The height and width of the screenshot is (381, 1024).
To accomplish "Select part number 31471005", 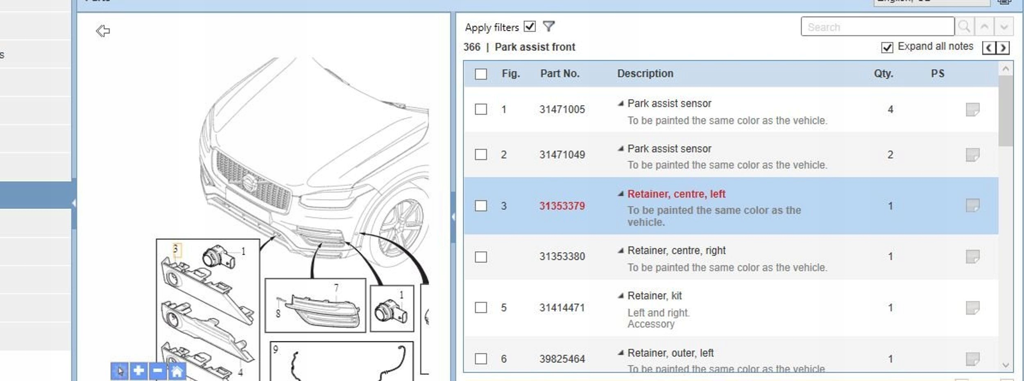I will point(562,110).
